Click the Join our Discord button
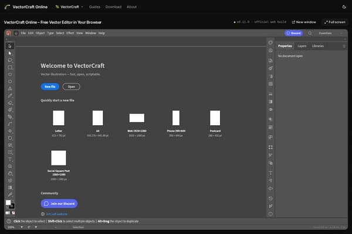 click(59, 204)
